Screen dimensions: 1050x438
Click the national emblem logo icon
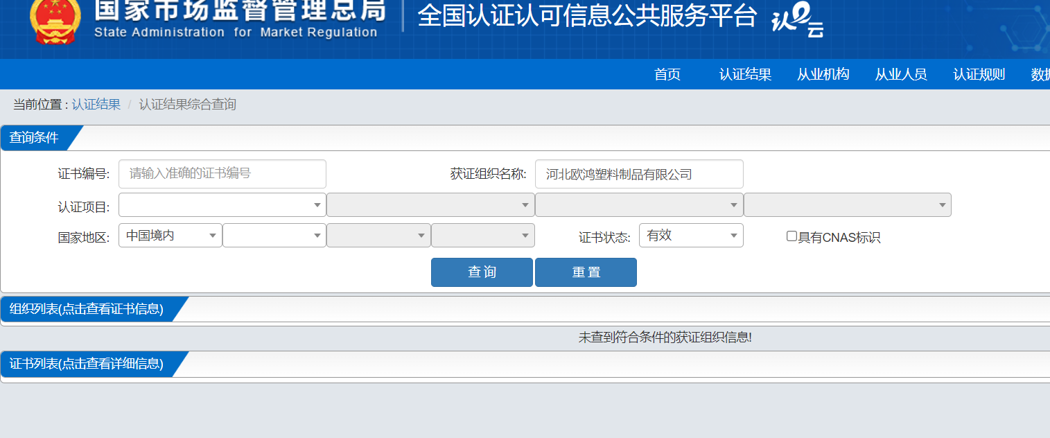55,23
